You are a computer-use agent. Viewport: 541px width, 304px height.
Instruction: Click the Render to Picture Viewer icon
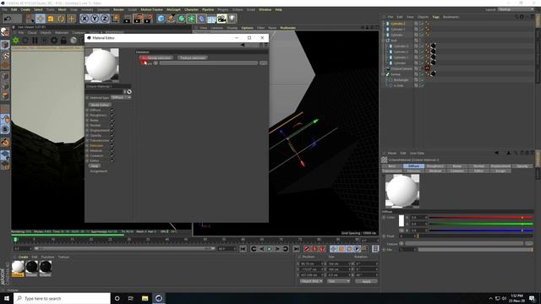pyautogui.click(x=138, y=19)
